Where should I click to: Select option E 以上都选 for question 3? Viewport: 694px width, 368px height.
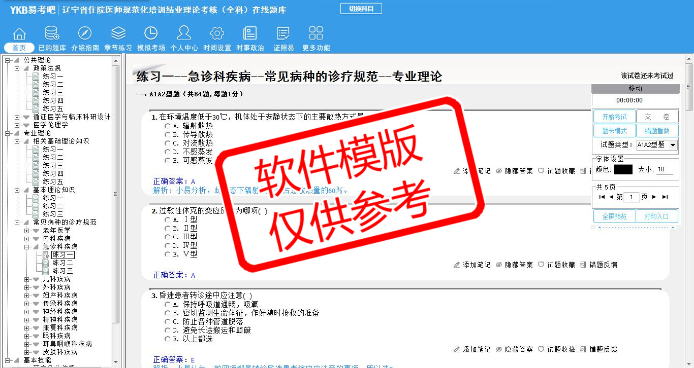[x=167, y=339]
